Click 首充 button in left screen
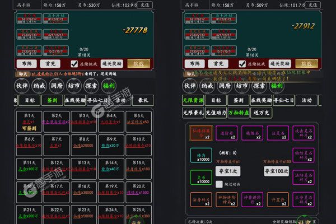This screenshot has height=224, width=336. [50, 64]
